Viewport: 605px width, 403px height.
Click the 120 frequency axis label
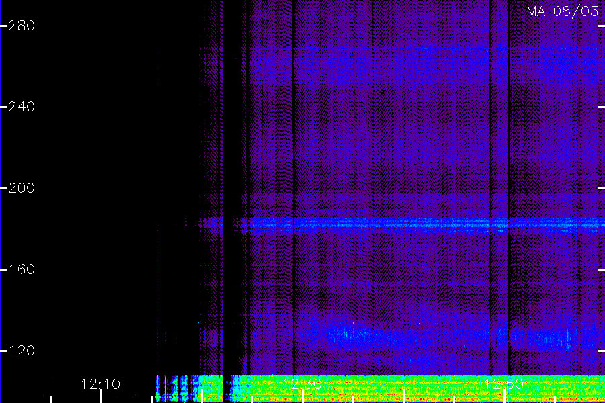coord(22,351)
